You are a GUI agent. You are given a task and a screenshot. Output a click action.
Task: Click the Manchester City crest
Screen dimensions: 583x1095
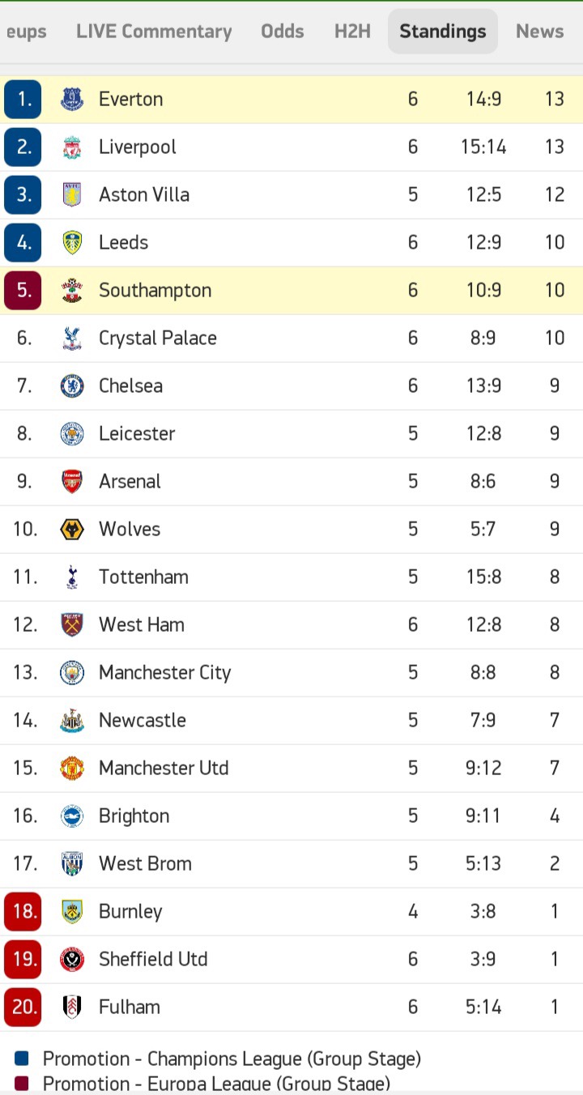click(72, 673)
